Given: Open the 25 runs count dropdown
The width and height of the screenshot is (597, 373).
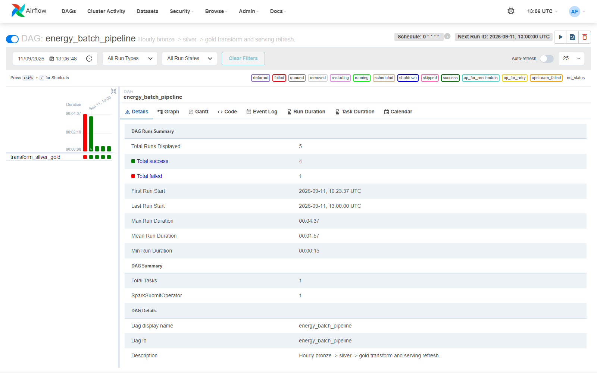Looking at the screenshot, I should [x=571, y=59].
